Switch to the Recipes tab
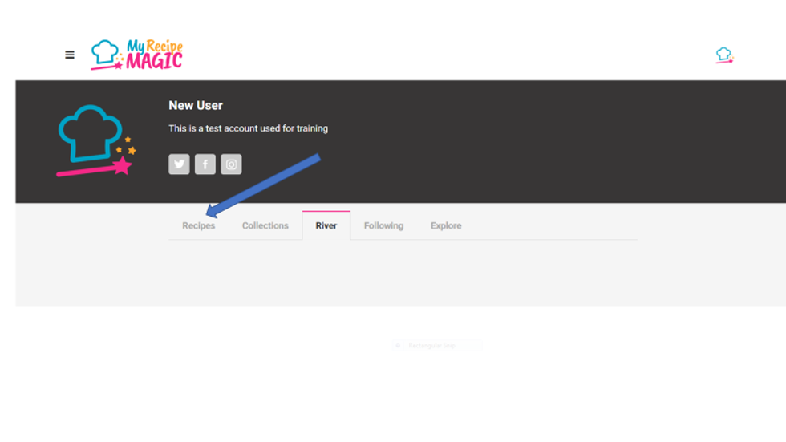The image size is (786, 442). pos(198,226)
